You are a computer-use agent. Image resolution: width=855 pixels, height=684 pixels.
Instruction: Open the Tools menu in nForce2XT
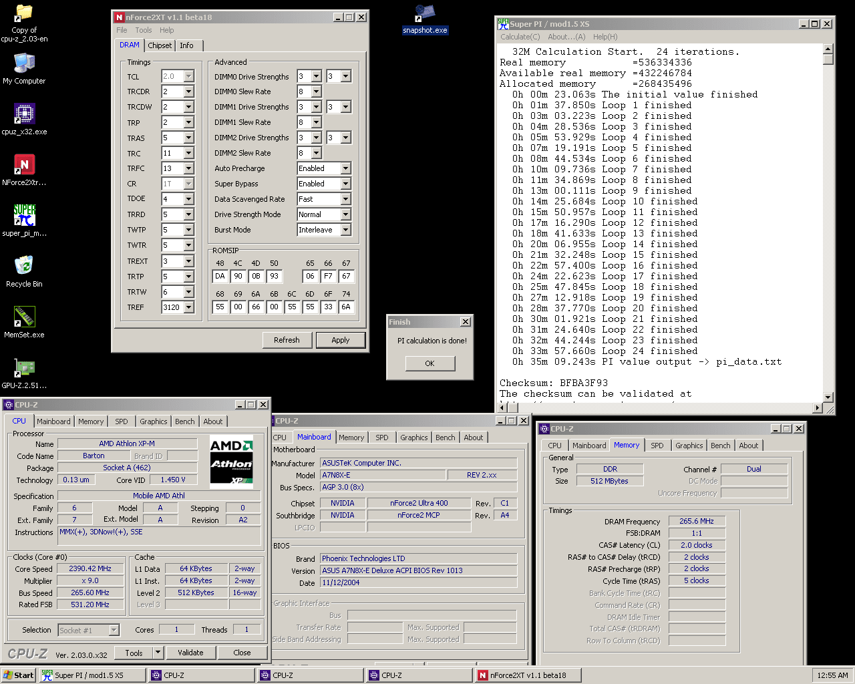144,30
